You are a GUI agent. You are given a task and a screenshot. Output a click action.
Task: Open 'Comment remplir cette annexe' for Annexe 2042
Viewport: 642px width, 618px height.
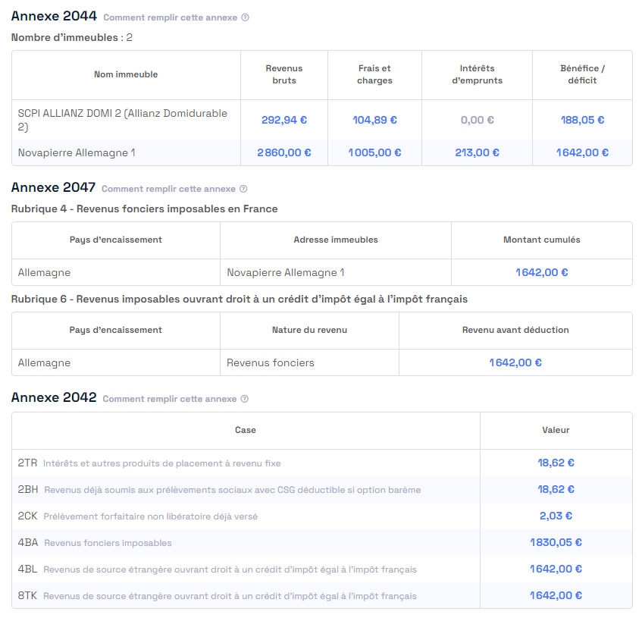(170, 399)
